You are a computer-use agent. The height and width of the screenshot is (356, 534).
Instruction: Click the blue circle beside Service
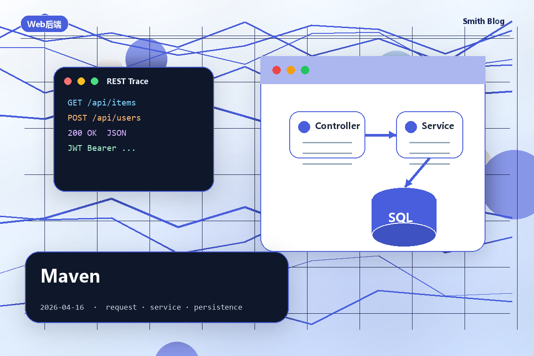click(x=411, y=127)
